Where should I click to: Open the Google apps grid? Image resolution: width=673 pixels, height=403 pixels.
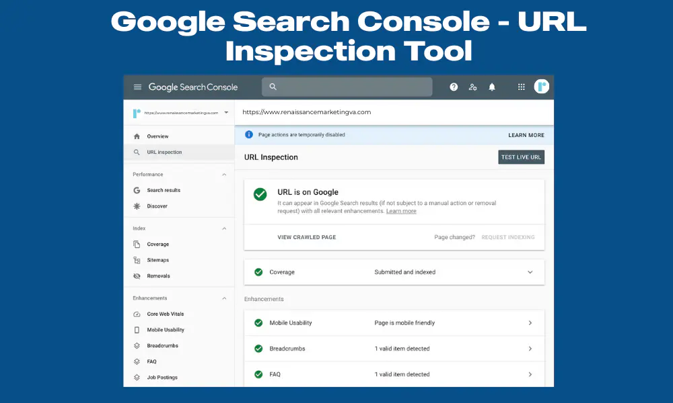[521, 87]
